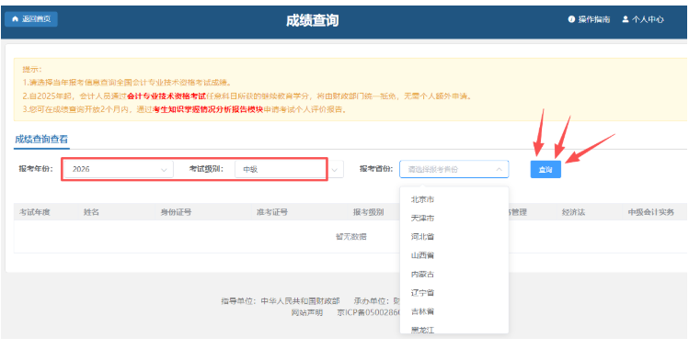689x349 pixels.
Task: Click the 姓名 column header
Action: [x=91, y=212]
